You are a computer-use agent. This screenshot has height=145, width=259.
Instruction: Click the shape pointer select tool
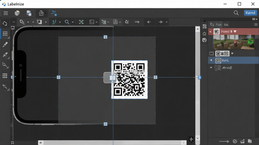coord(22,22)
